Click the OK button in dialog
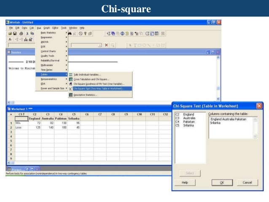Screen dimensions: 269x202 [222, 183]
